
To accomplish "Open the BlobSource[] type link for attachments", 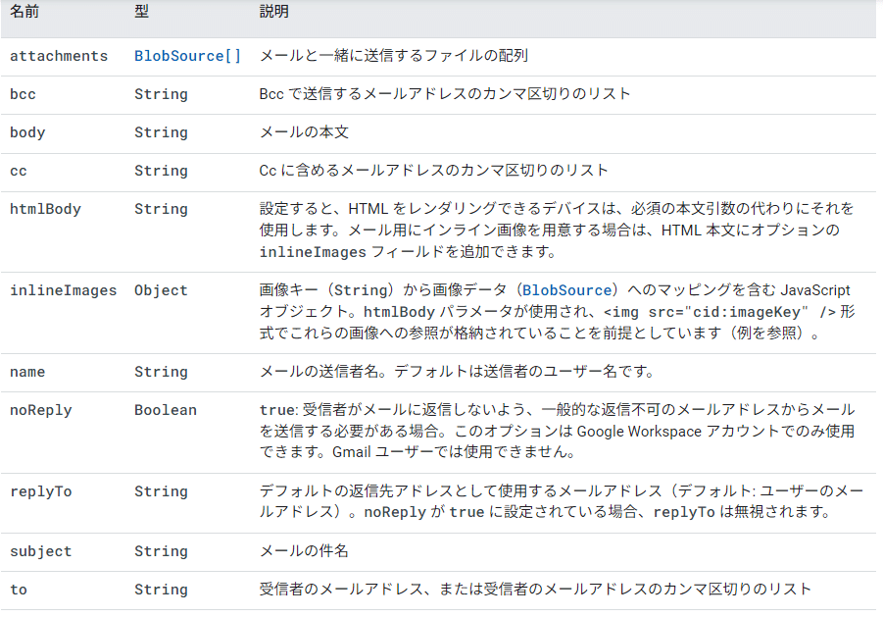I will [187, 56].
